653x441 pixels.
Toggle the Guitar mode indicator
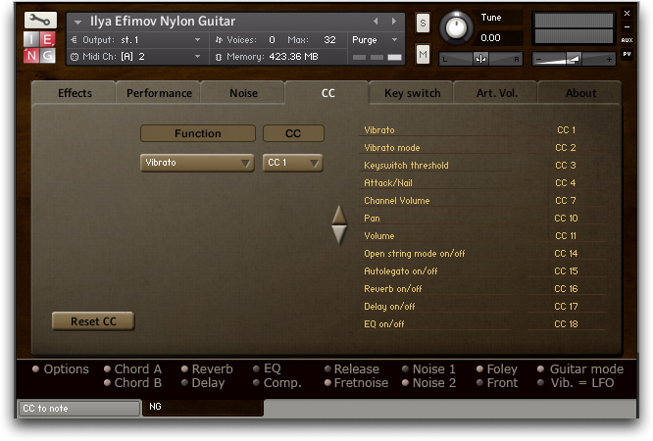click(540, 368)
